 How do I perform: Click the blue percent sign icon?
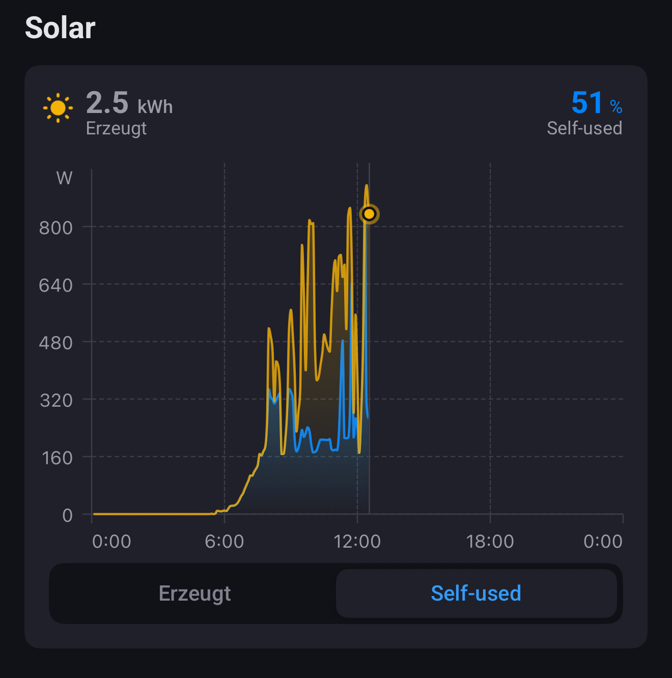point(616,106)
